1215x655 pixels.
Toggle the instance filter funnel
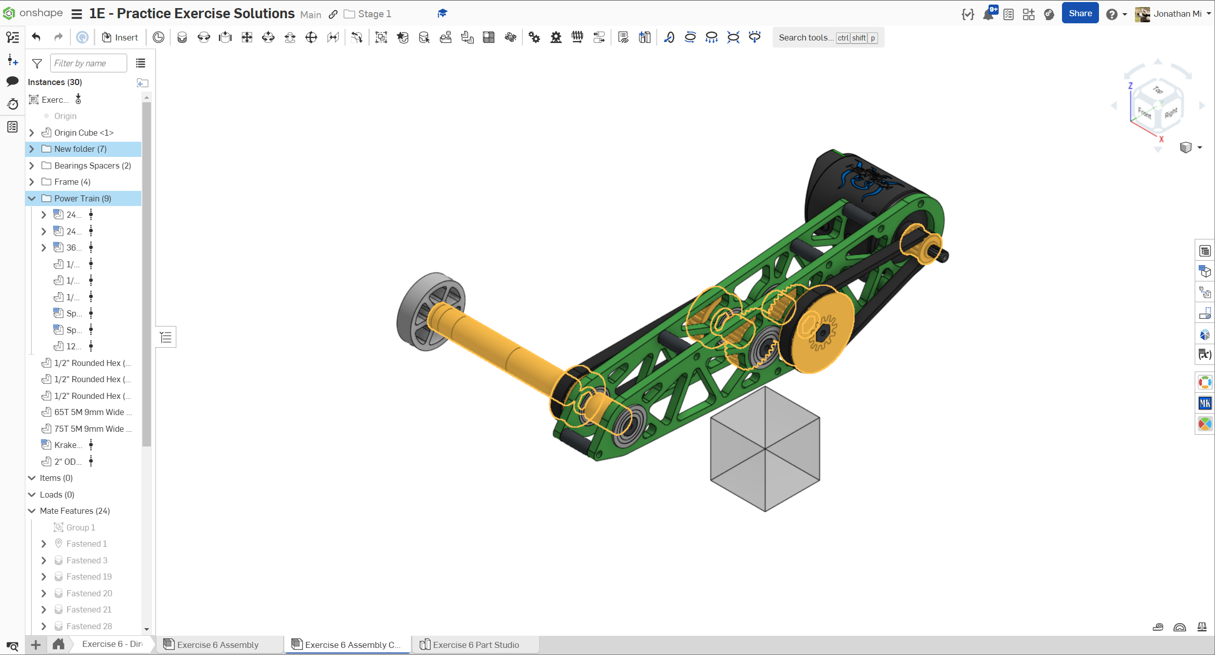(x=37, y=63)
